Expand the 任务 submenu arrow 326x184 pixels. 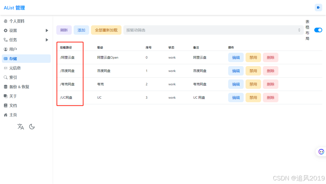[x=47, y=40]
